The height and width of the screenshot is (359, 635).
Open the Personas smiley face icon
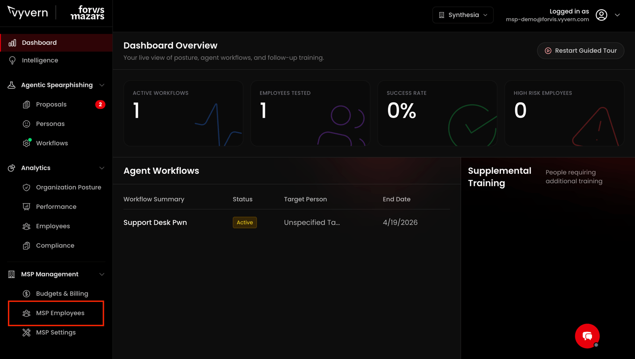point(27,124)
